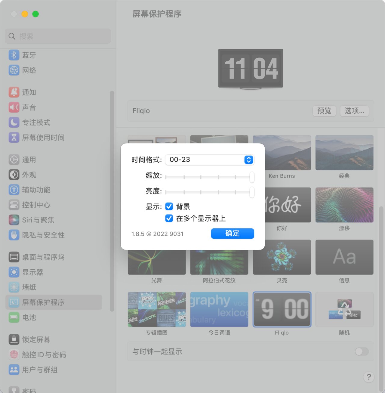Click the yellow minimize window button
385x393 pixels.
point(25,14)
